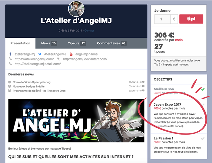The image size is (212, 163).
Task: Open the Commentaires tab
Action: 112,43
